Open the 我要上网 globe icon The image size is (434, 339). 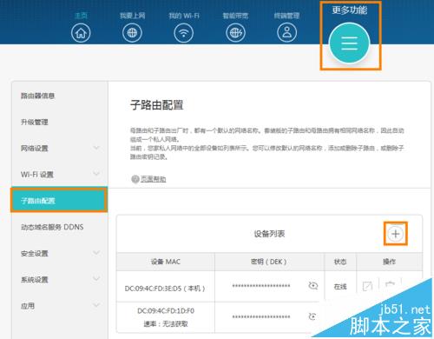(x=132, y=33)
